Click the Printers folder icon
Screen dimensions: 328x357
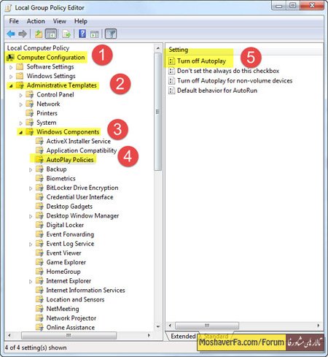coord(30,113)
